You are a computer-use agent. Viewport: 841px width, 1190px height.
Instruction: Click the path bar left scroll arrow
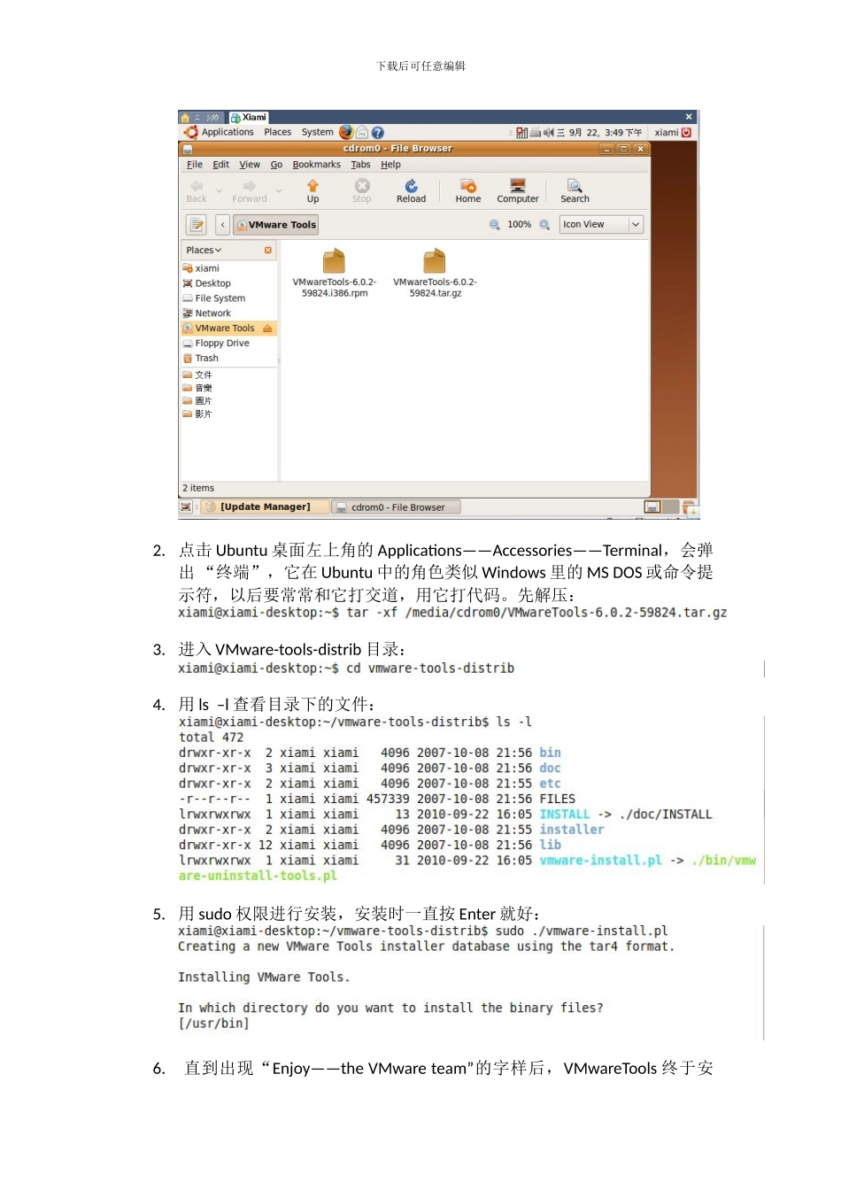(x=222, y=225)
